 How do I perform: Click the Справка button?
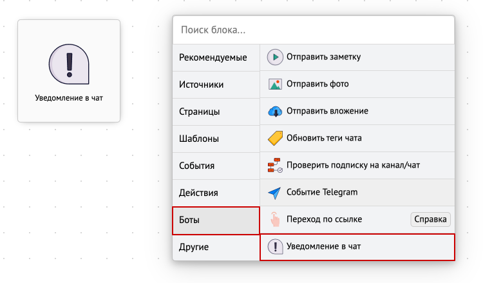tap(430, 219)
